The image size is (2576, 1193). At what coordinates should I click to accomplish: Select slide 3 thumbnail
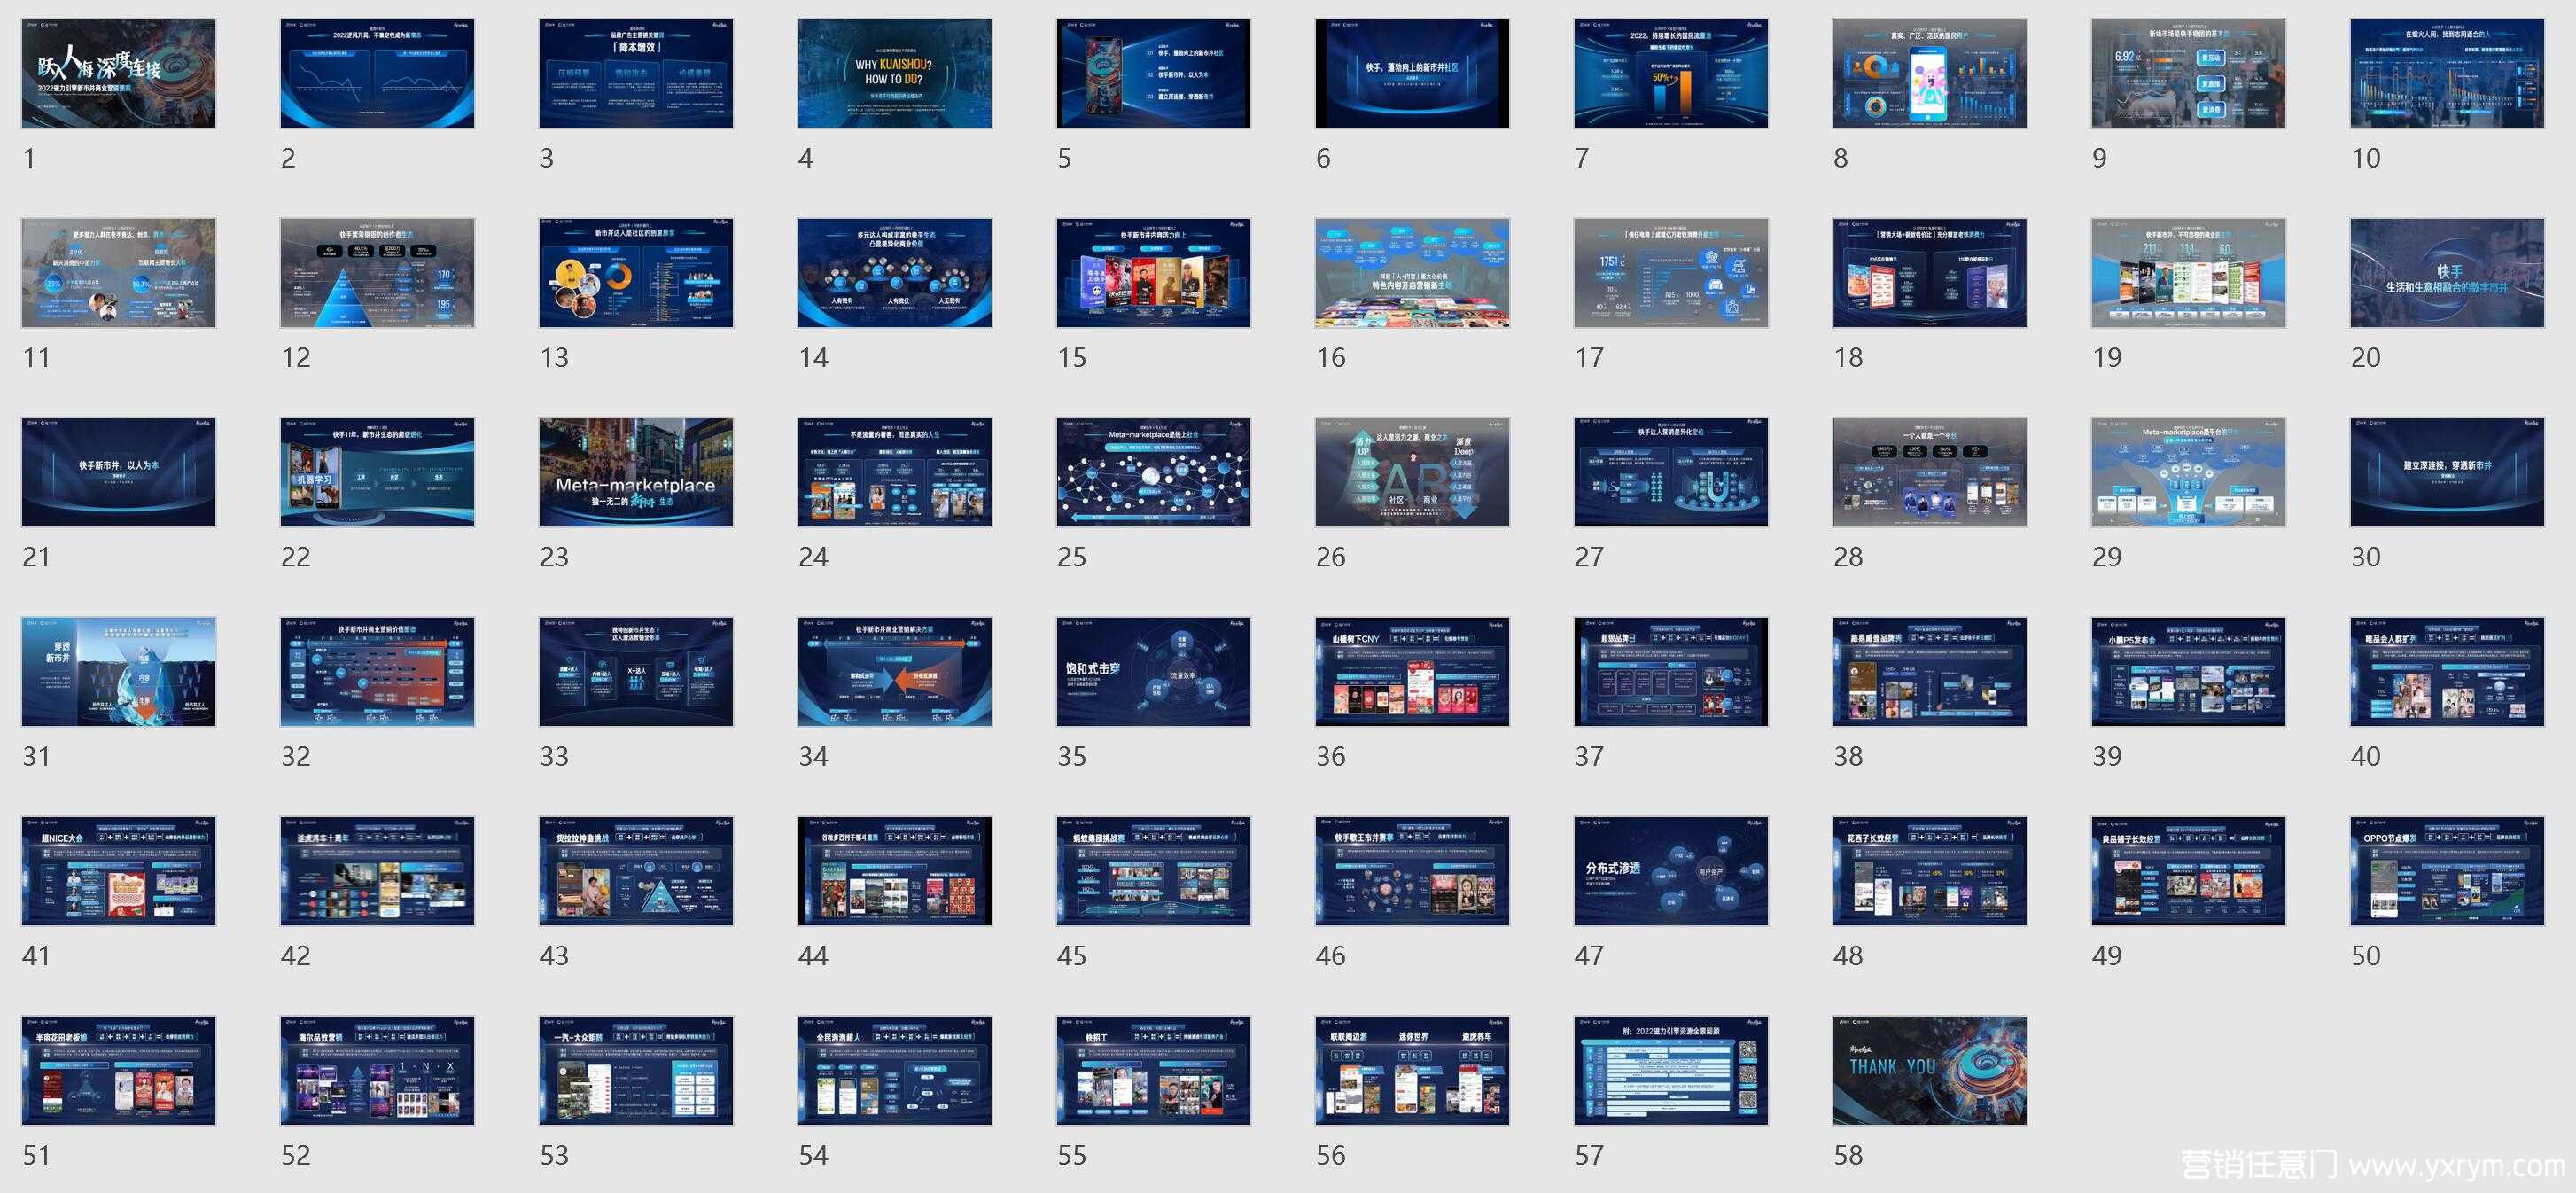coord(636,73)
